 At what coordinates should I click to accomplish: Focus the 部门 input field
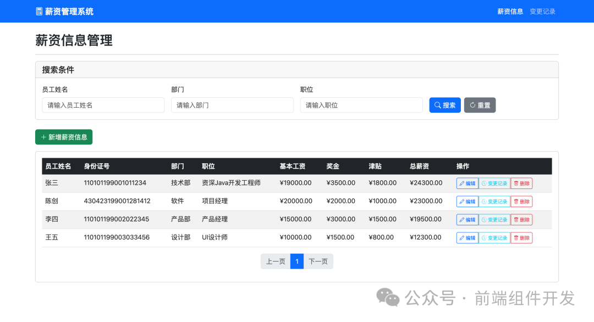tap(232, 105)
